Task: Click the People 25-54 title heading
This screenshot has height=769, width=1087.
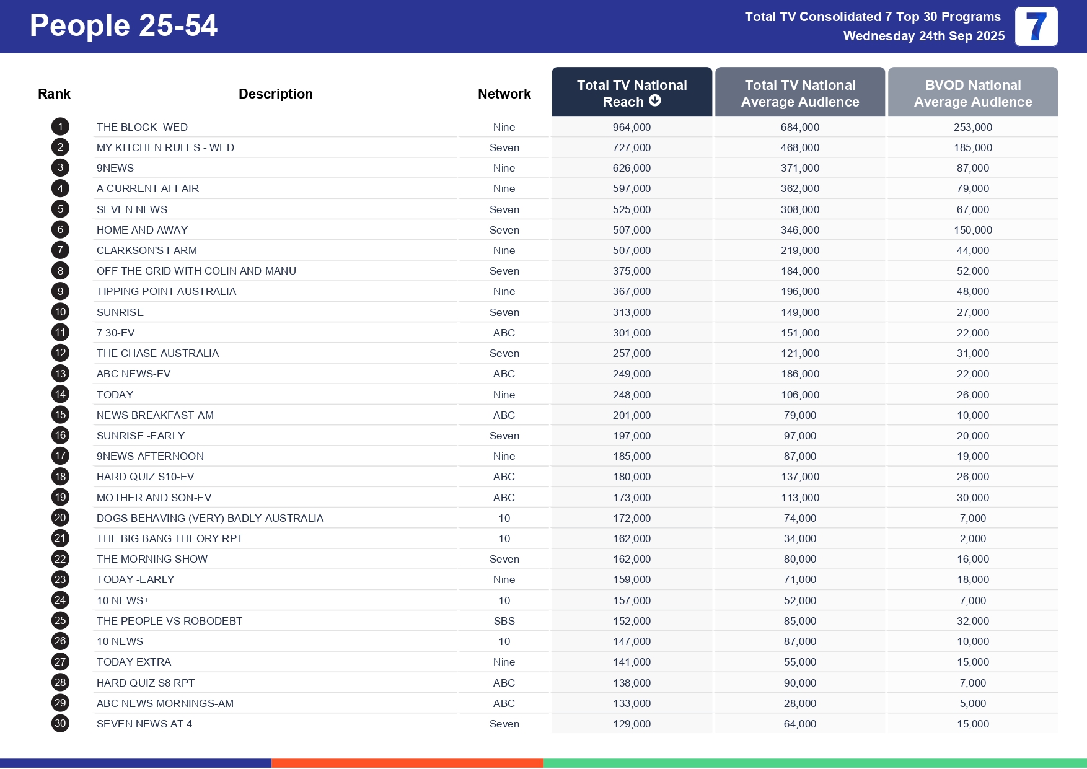Action: point(123,25)
